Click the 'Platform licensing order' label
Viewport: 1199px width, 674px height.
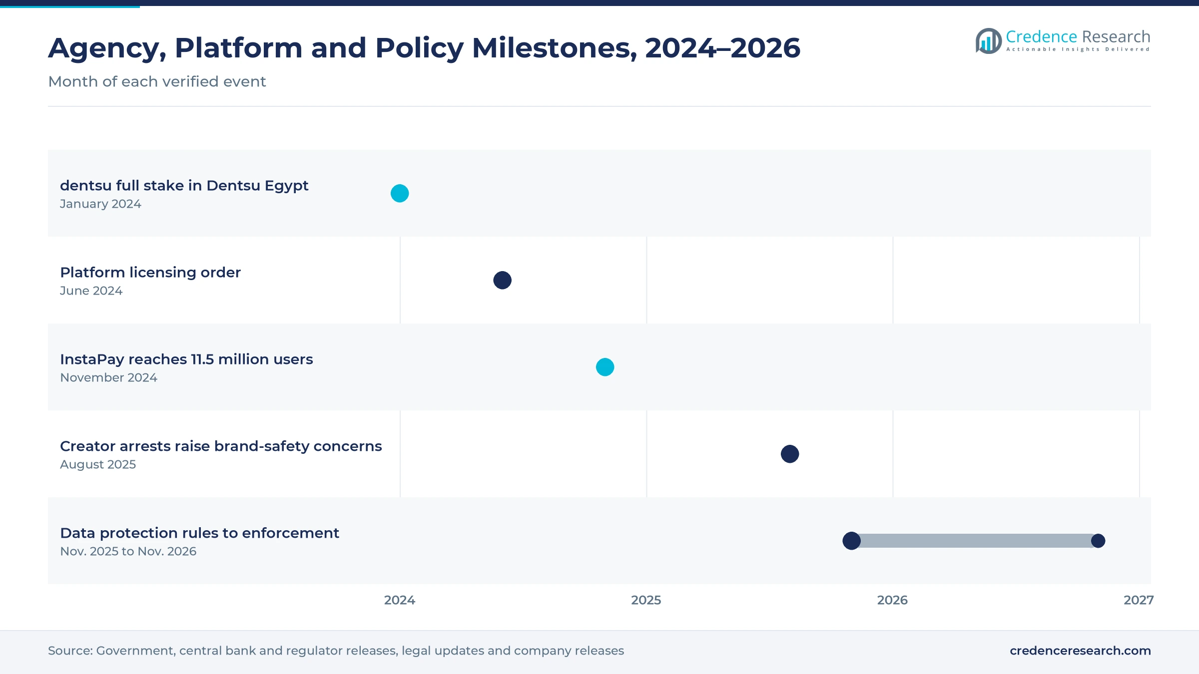click(x=150, y=273)
